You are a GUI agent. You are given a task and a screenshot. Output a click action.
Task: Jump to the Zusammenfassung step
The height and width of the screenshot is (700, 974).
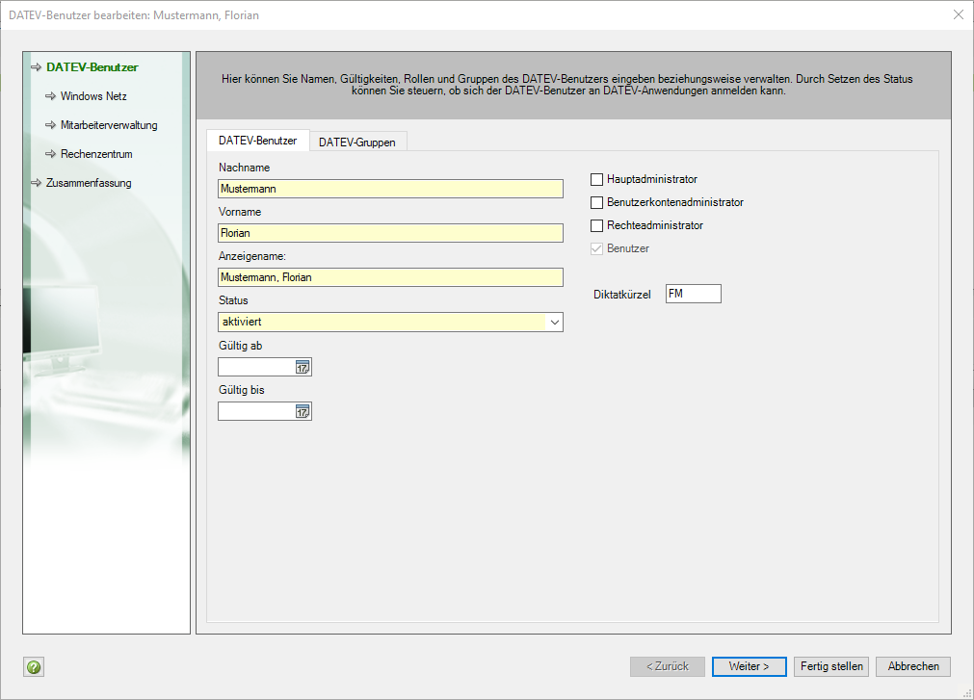click(x=89, y=183)
